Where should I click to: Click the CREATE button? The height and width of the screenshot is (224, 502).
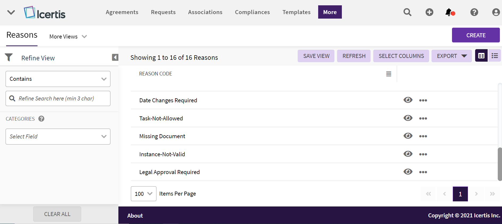click(x=476, y=35)
